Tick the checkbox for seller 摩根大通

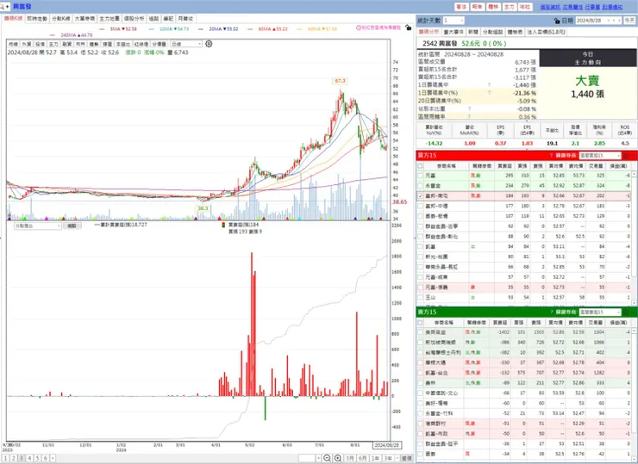click(421, 362)
